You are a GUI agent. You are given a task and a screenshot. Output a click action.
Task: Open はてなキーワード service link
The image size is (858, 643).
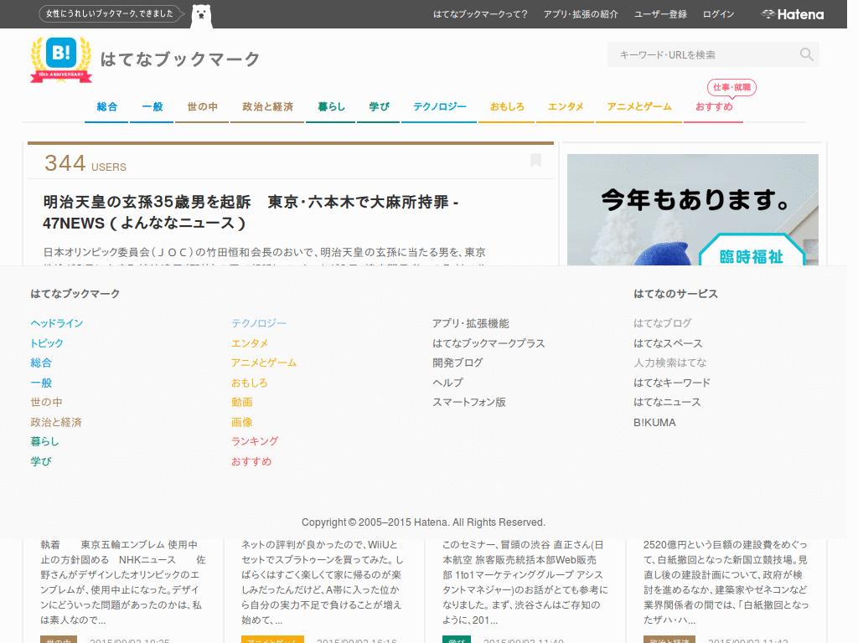click(x=672, y=382)
